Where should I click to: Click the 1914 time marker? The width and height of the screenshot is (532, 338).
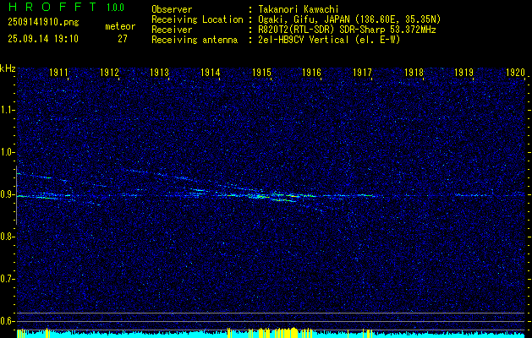pyautogui.click(x=211, y=72)
